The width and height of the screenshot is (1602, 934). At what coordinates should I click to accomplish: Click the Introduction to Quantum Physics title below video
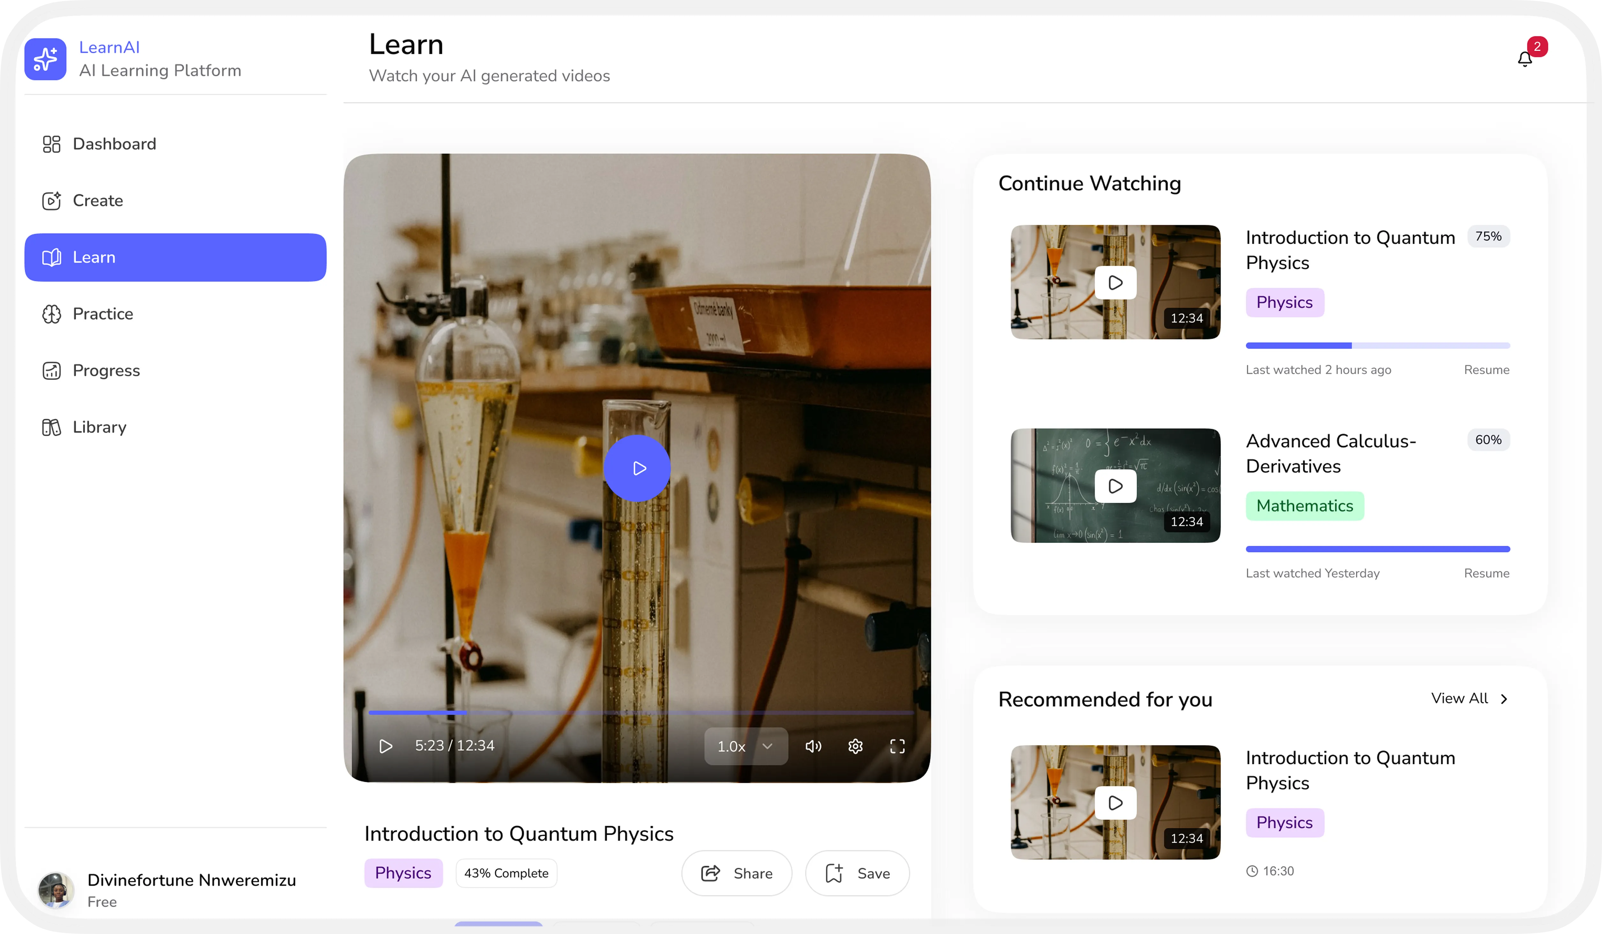pyautogui.click(x=519, y=834)
